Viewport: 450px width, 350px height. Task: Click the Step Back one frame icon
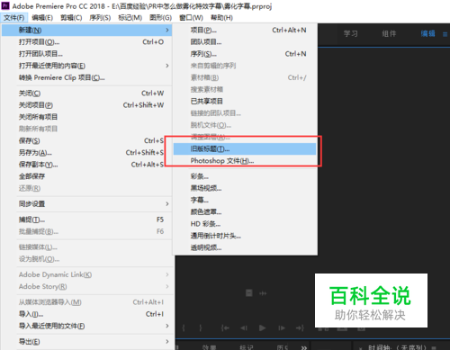point(244,328)
